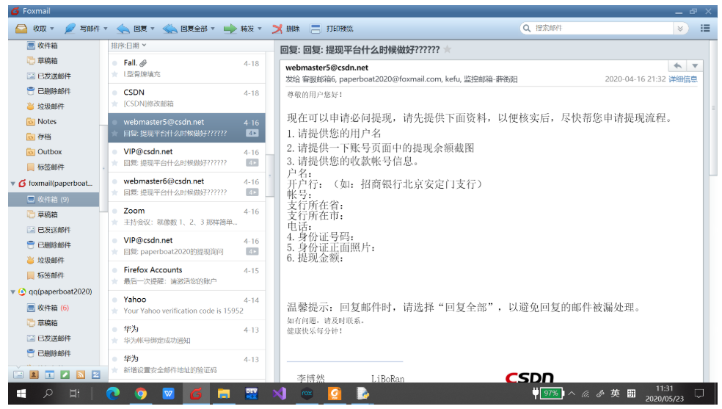
Task: Open Windows taskbar search
Action: point(48,394)
